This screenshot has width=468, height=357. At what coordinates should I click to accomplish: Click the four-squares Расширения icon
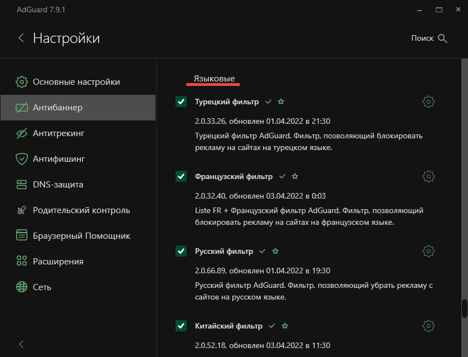click(x=22, y=261)
